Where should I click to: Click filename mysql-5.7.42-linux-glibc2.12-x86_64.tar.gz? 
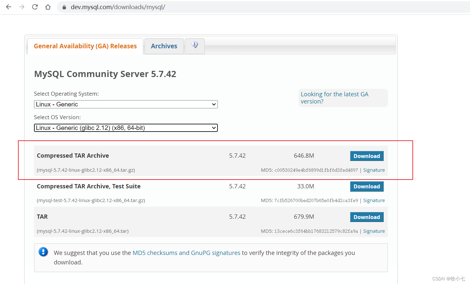(x=86, y=170)
